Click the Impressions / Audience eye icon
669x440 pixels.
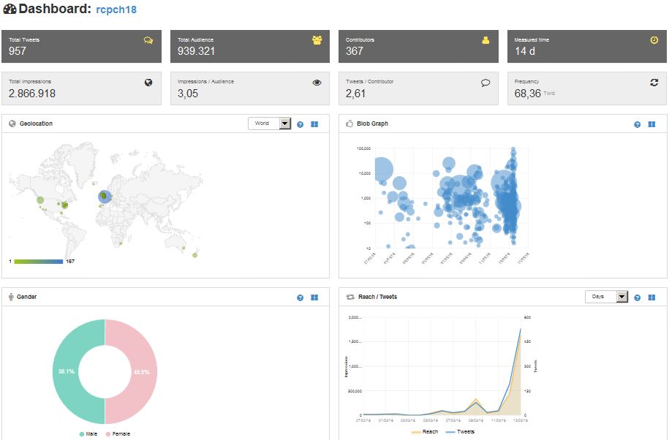click(317, 83)
